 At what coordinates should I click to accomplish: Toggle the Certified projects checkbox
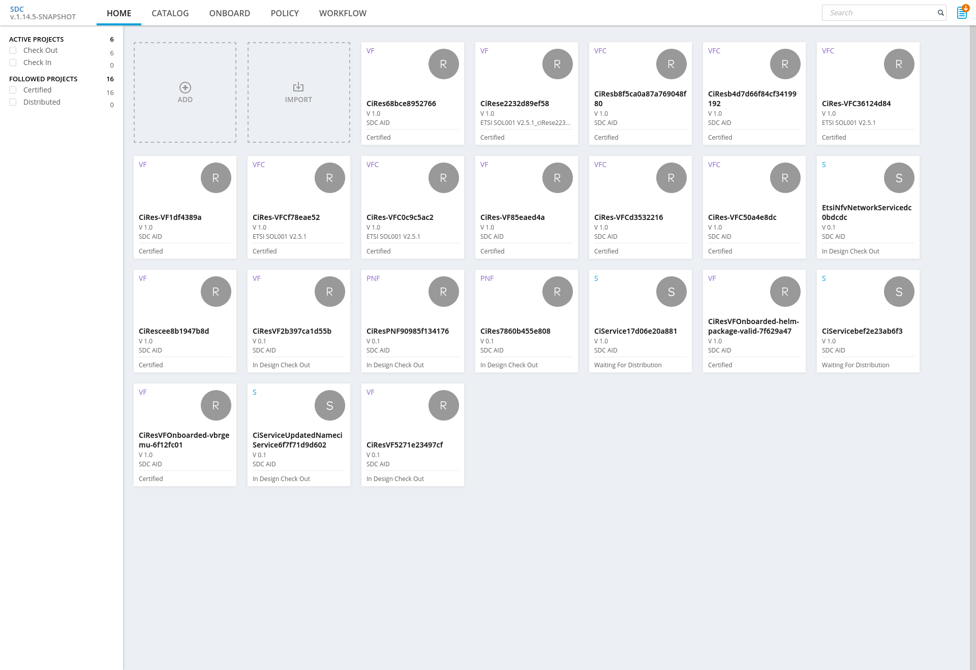(x=13, y=90)
